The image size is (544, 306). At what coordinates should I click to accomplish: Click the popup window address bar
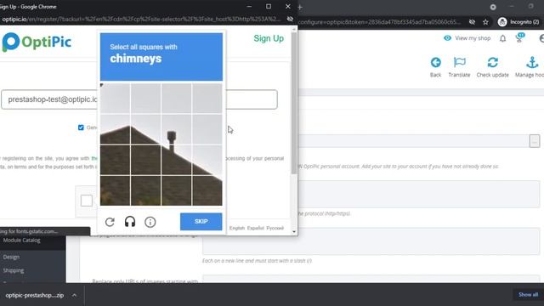(x=141, y=19)
